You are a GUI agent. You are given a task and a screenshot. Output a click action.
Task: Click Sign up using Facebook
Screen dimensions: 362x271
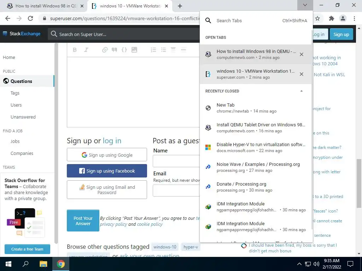pyautogui.click(x=107, y=171)
